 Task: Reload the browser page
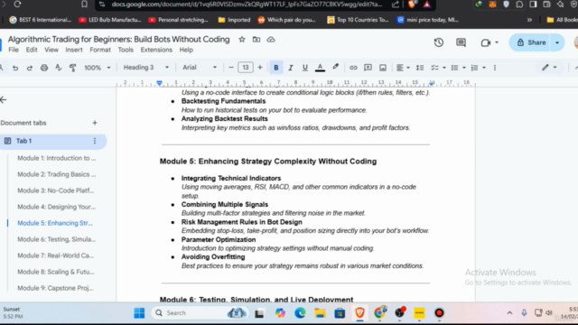coord(17,5)
